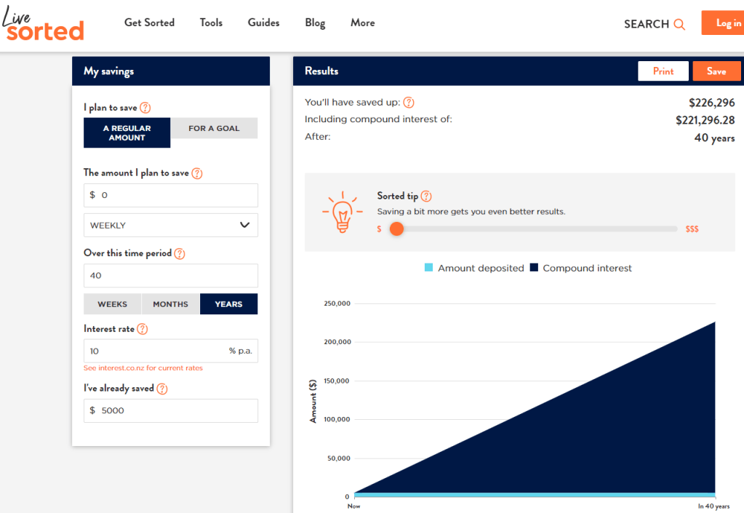
Task: Open the Get Sorted menu
Action: point(149,23)
